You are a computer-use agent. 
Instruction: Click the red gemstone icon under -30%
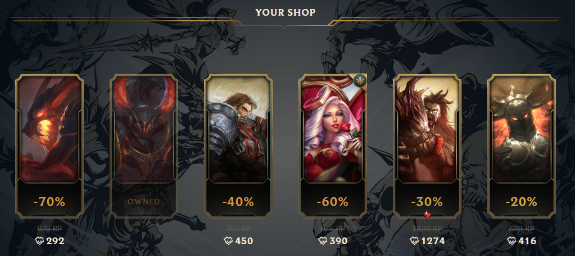[427, 215]
